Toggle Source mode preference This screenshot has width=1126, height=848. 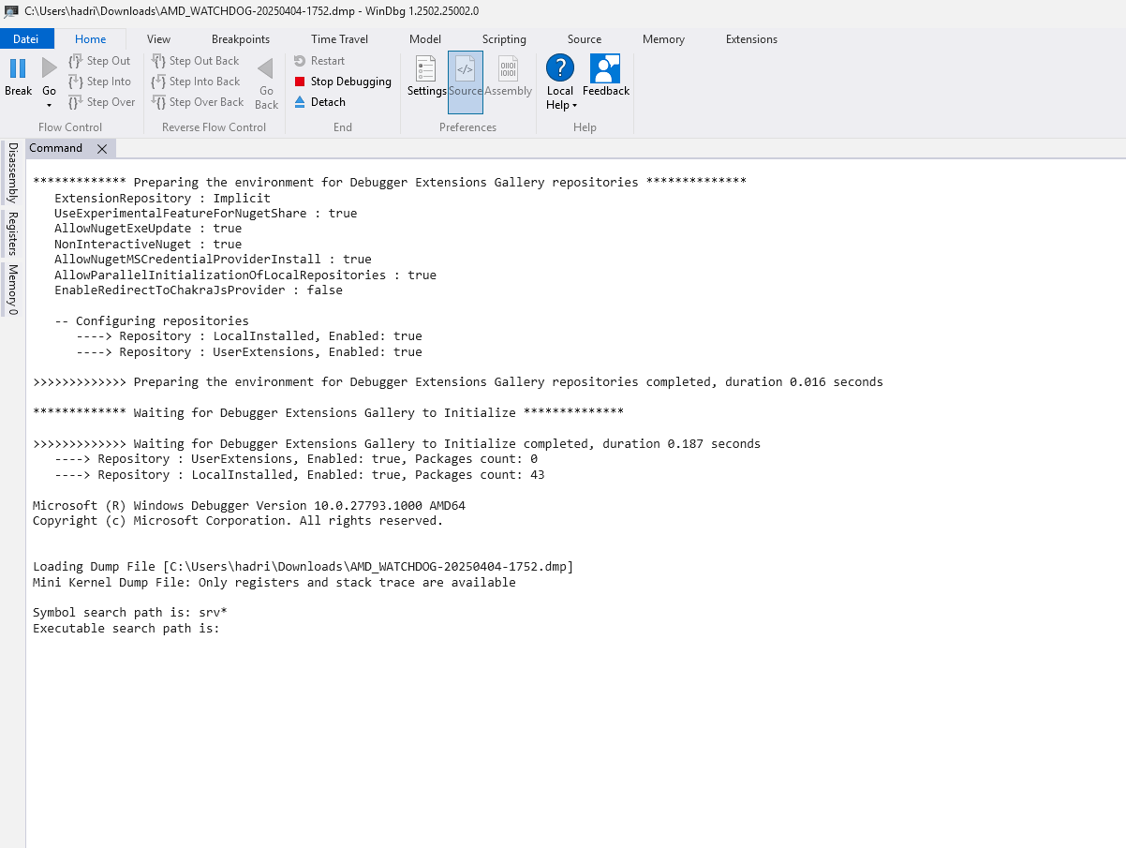tap(466, 82)
